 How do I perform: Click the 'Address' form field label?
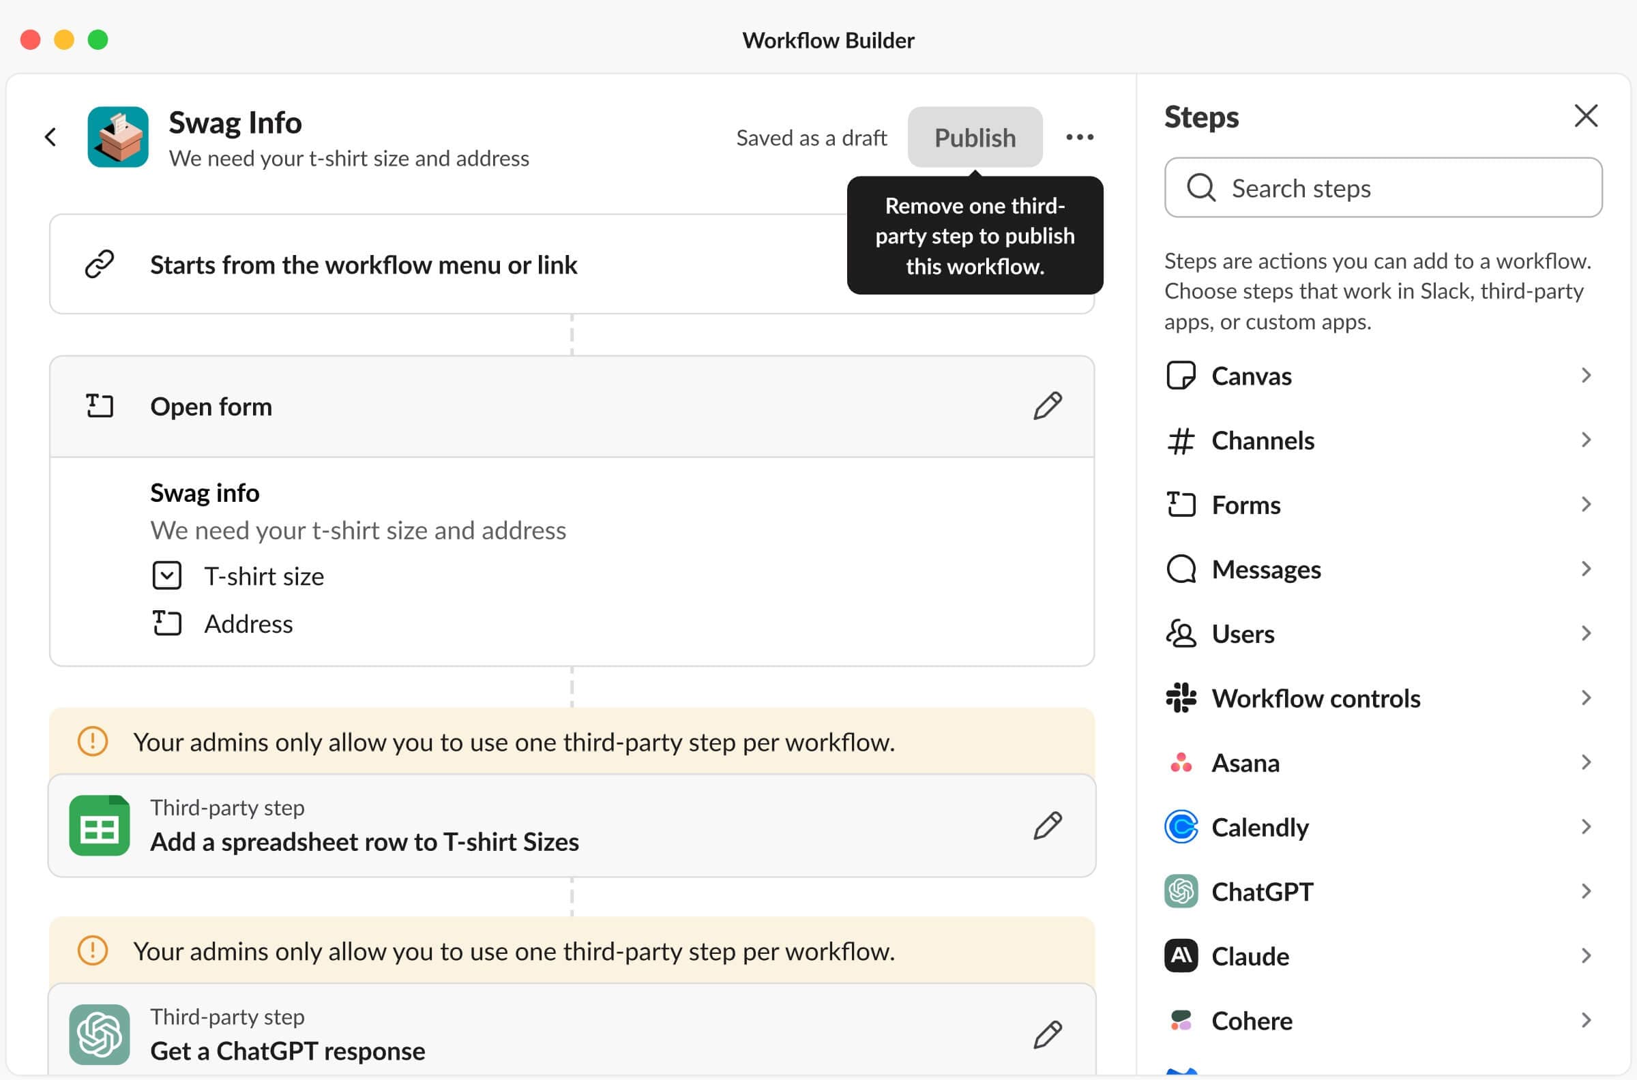click(x=249, y=624)
